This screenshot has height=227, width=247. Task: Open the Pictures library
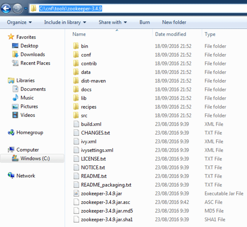coord(29,107)
